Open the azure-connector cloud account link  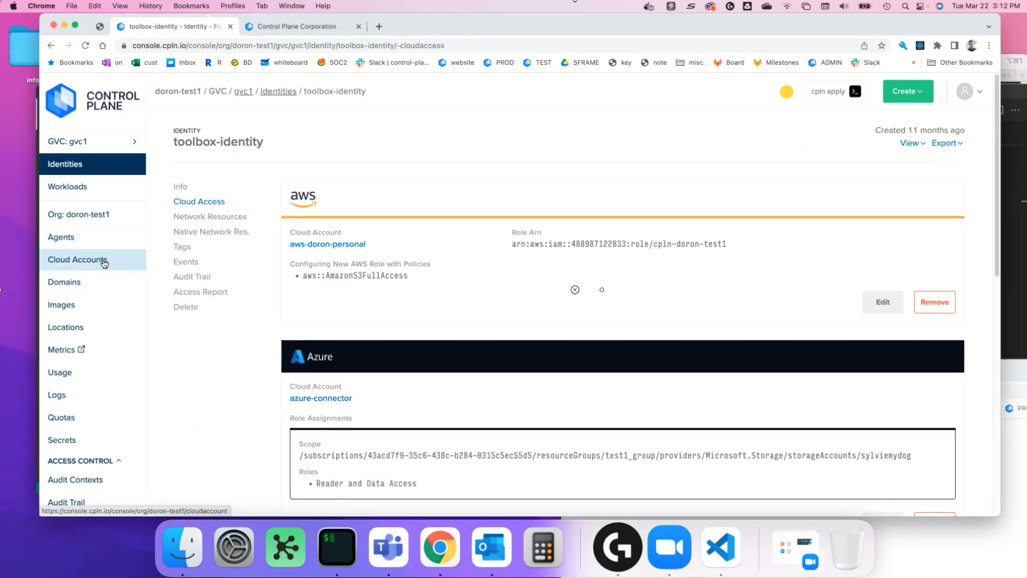[x=320, y=398]
